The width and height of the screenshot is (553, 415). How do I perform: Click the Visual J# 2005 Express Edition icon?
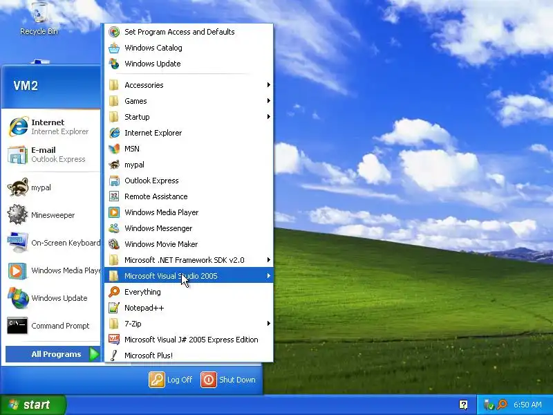(x=114, y=340)
